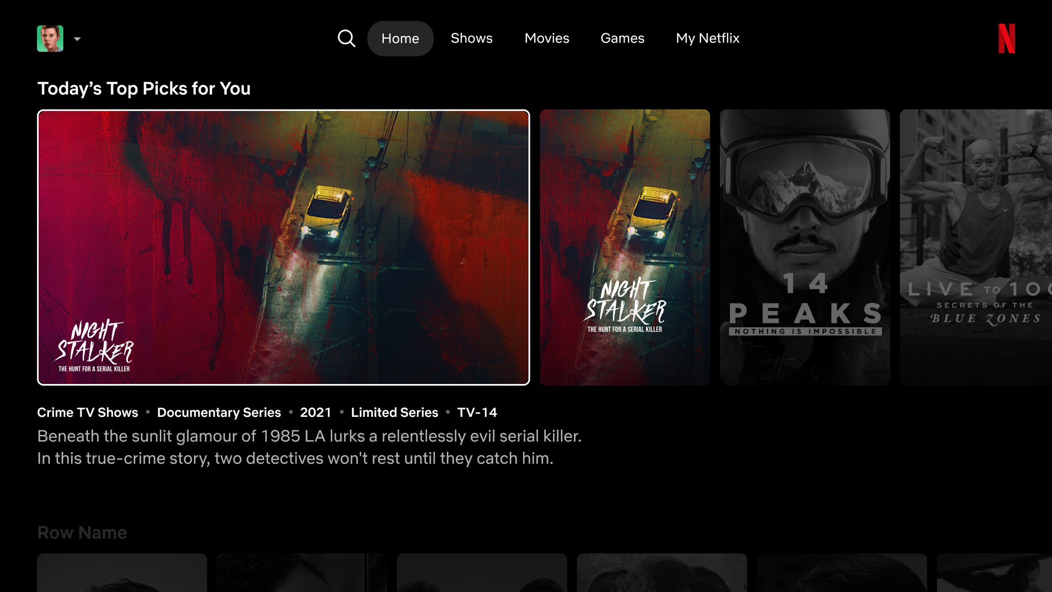
Task: Click the search magnifier icon
Action: pyautogui.click(x=346, y=38)
